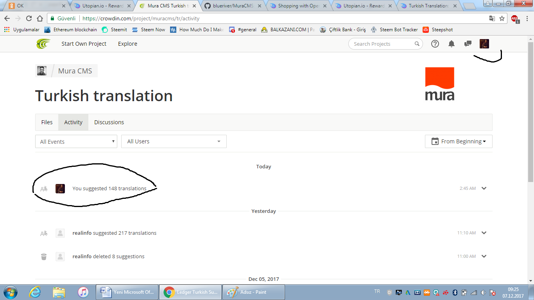This screenshot has height=300, width=534.
Task: Select the Activity tab
Action: [73, 122]
